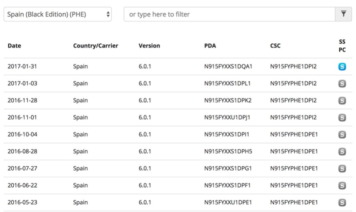Click the gray S icon in 2016-10-04 row
The height and width of the screenshot is (212, 356).
[x=342, y=135]
